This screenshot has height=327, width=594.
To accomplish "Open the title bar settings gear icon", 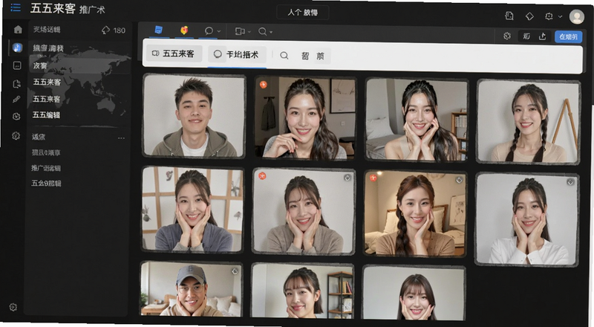I will pyautogui.click(x=549, y=16).
